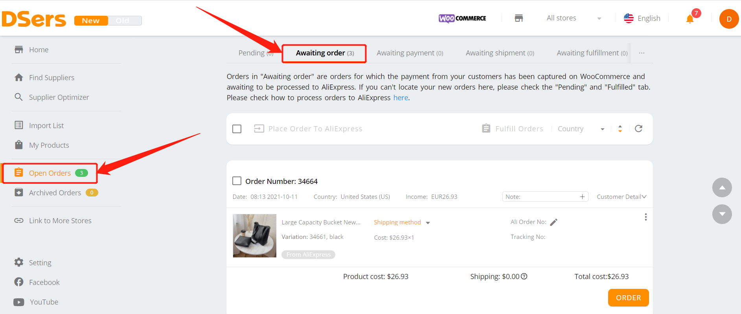Open YouTube link in sidebar
The height and width of the screenshot is (314, 741).
[x=44, y=302]
